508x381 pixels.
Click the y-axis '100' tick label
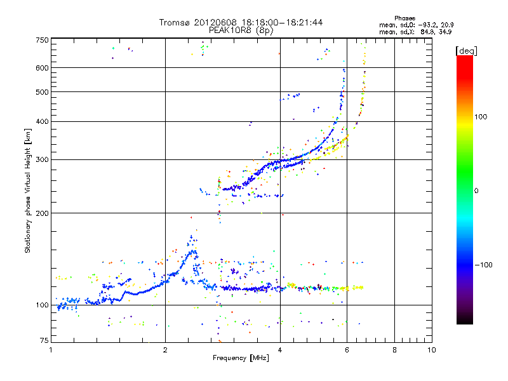42,305
